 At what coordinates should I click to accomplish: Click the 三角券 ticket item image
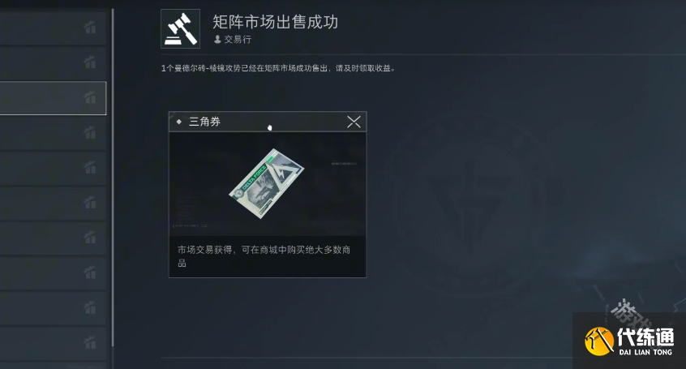point(267,183)
